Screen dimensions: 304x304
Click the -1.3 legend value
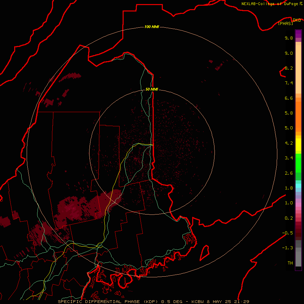287,248
